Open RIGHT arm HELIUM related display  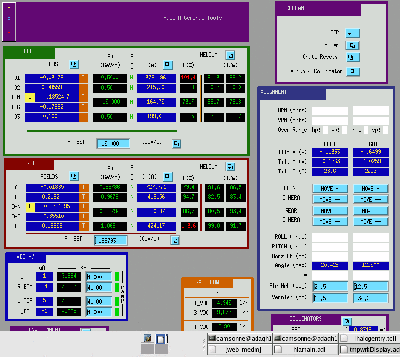click(x=230, y=167)
